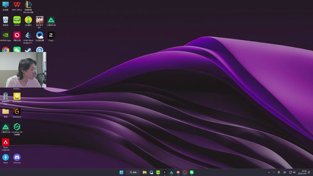Switch to Delta Force triangle taskbar icon
The image size is (313, 176).
pyautogui.click(x=171, y=172)
